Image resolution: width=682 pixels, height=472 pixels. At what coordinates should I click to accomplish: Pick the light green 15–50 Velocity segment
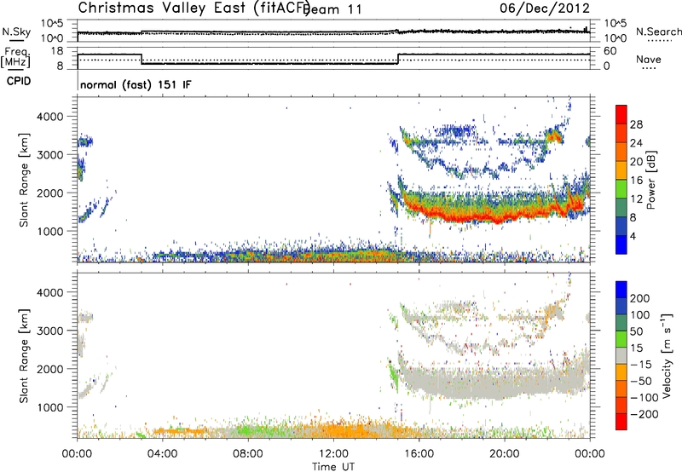tap(621, 339)
